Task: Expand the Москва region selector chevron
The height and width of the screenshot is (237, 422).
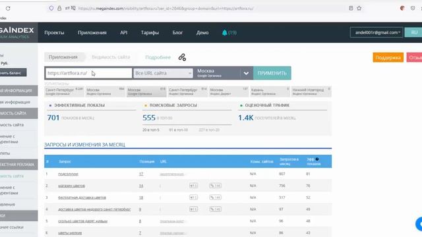Action: click(x=246, y=73)
